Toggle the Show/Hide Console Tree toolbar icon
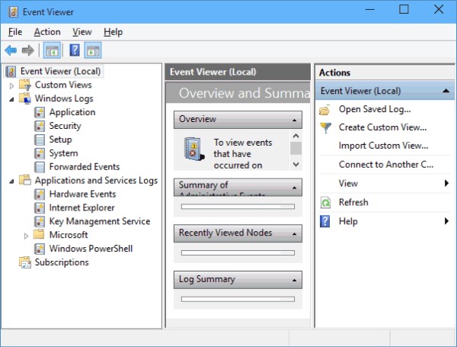 pyautogui.click(x=52, y=50)
